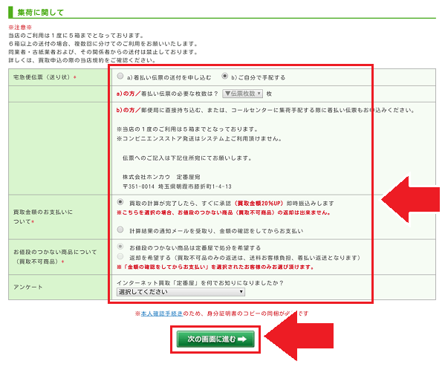
Task: Select 定番屋で処分を希望する radio
Action: 120,247
